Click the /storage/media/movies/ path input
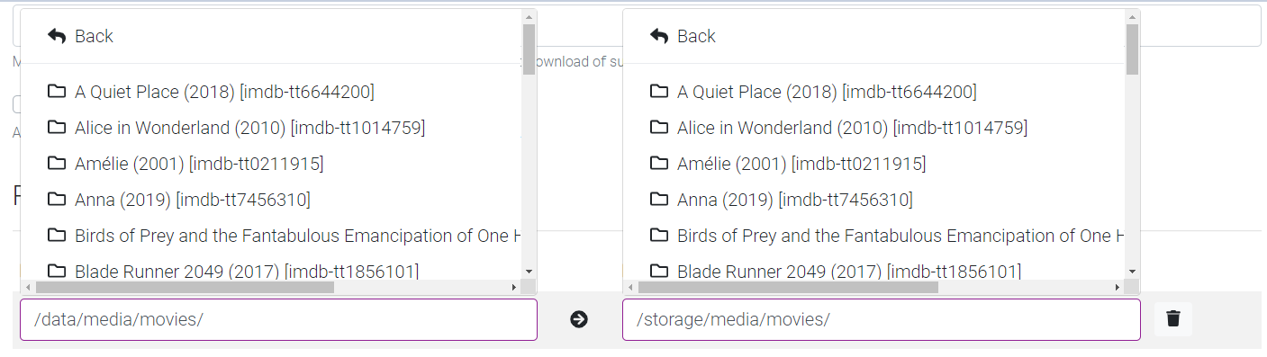The height and width of the screenshot is (357, 1267). [881, 319]
